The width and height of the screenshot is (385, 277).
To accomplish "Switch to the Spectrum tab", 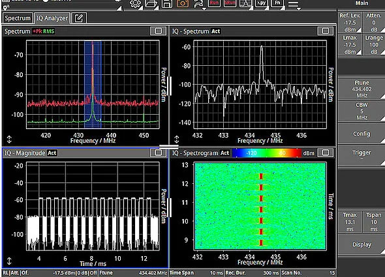I will [18, 18].
